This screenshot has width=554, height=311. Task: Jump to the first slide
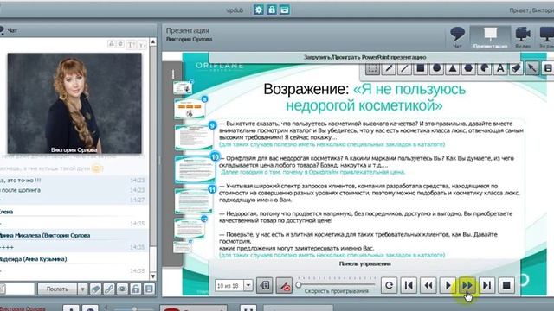pyautogui.click(x=409, y=285)
